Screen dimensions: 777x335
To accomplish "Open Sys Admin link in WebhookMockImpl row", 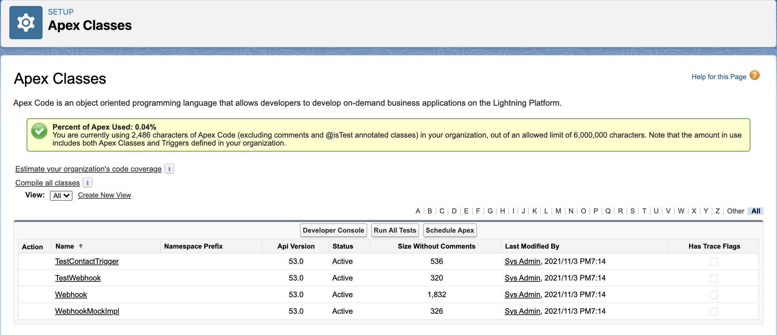I will click(522, 311).
